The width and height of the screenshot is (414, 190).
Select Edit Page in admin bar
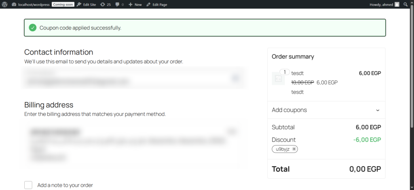156,4
